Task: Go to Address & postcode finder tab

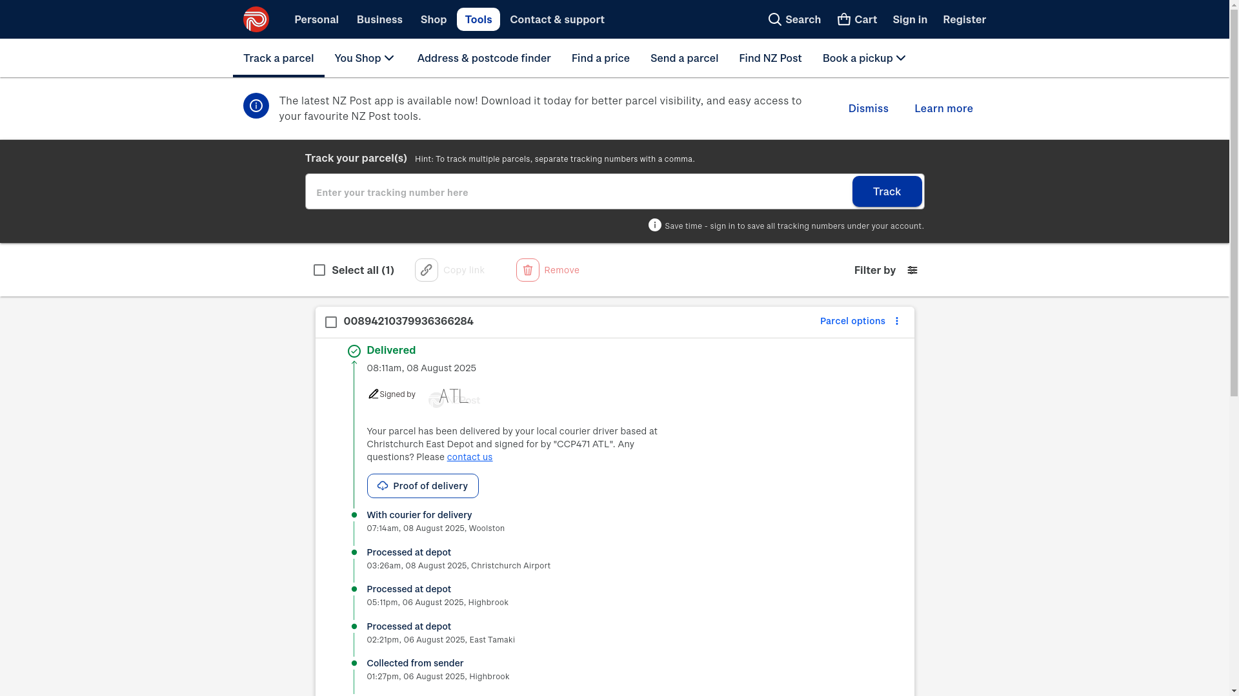Action: point(483,58)
